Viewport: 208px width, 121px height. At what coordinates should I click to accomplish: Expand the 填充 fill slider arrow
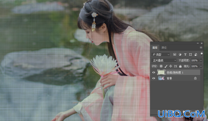201,66
